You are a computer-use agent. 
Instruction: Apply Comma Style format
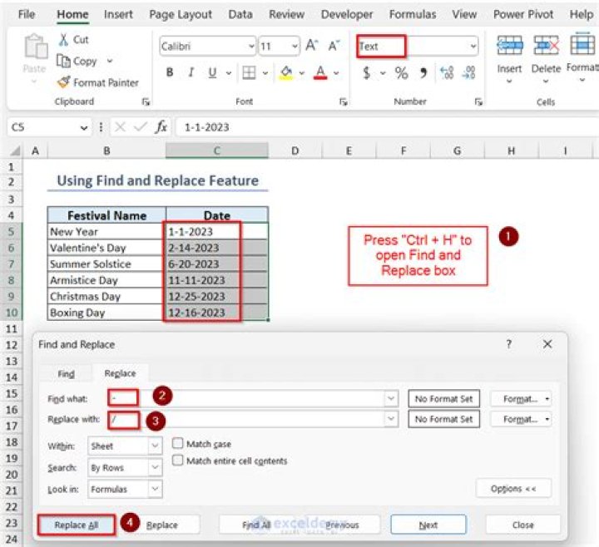pyautogui.click(x=423, y=72)
